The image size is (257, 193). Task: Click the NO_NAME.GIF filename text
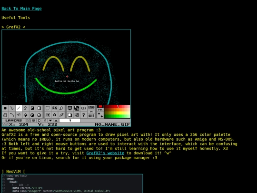[x=112, y=124]
